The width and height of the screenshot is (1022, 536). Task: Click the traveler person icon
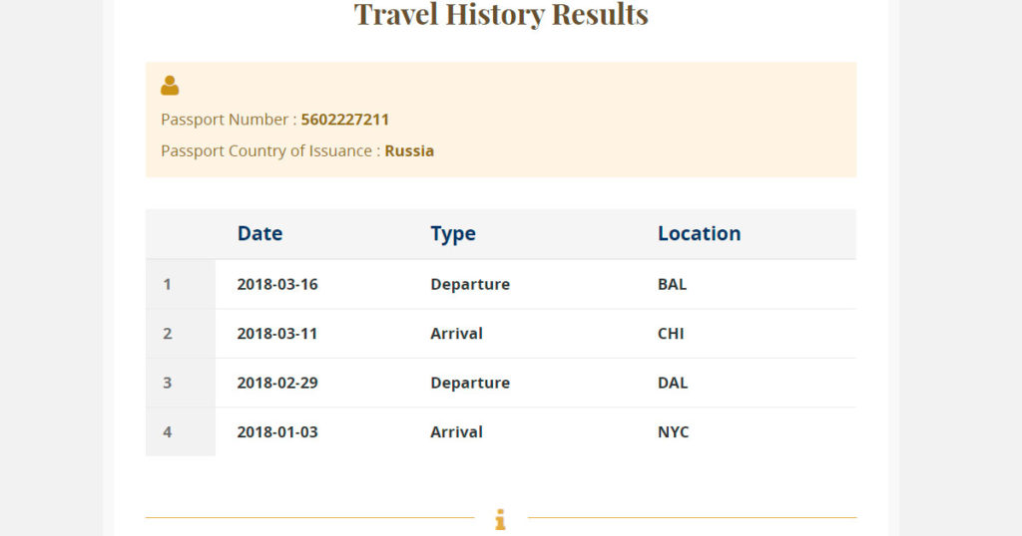(x=170, y=86)
